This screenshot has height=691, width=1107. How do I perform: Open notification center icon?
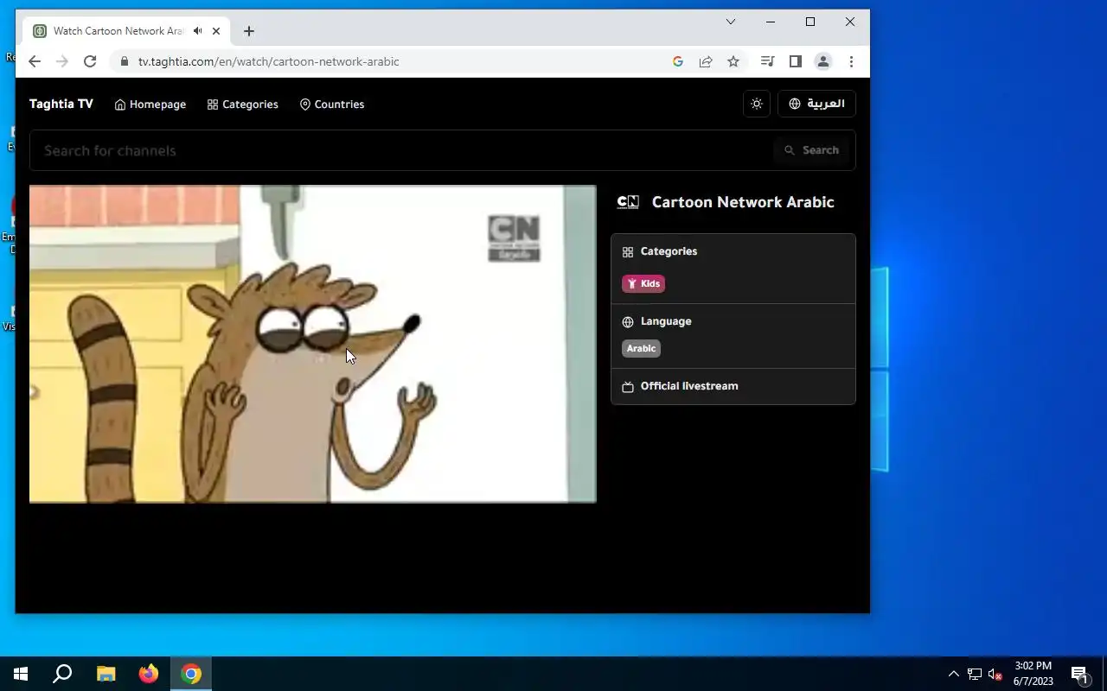tap(1079, 674)
